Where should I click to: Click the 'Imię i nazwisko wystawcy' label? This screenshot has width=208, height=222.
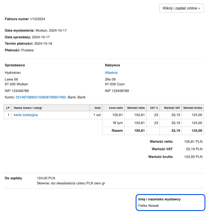(x=159, y=199)
